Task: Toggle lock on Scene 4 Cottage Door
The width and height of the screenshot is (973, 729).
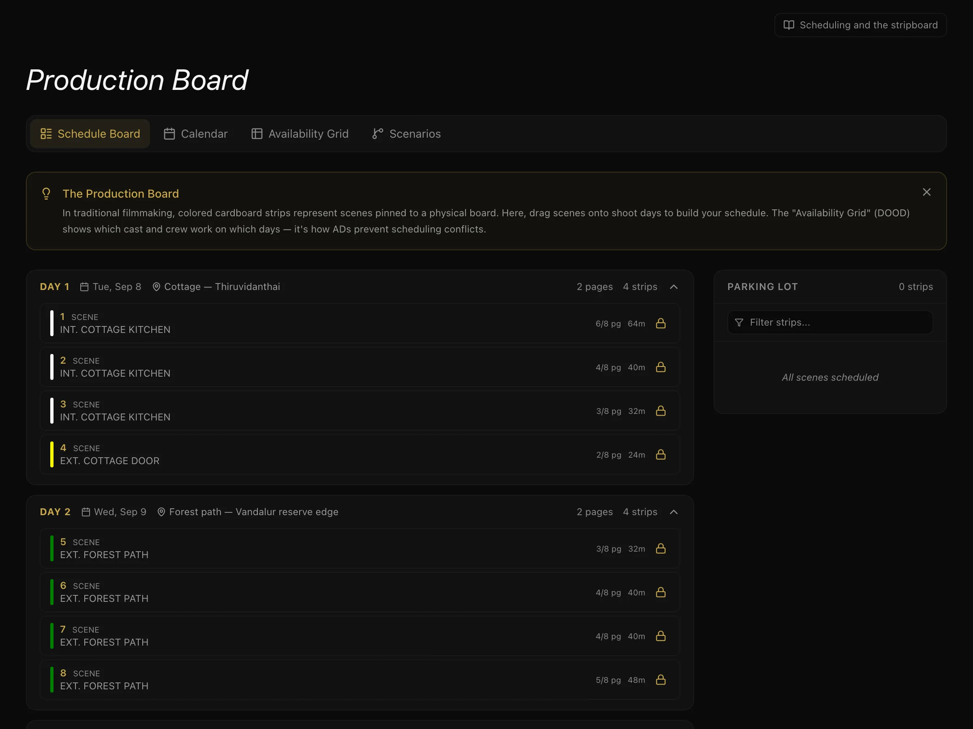Action: tap(661, 454)
